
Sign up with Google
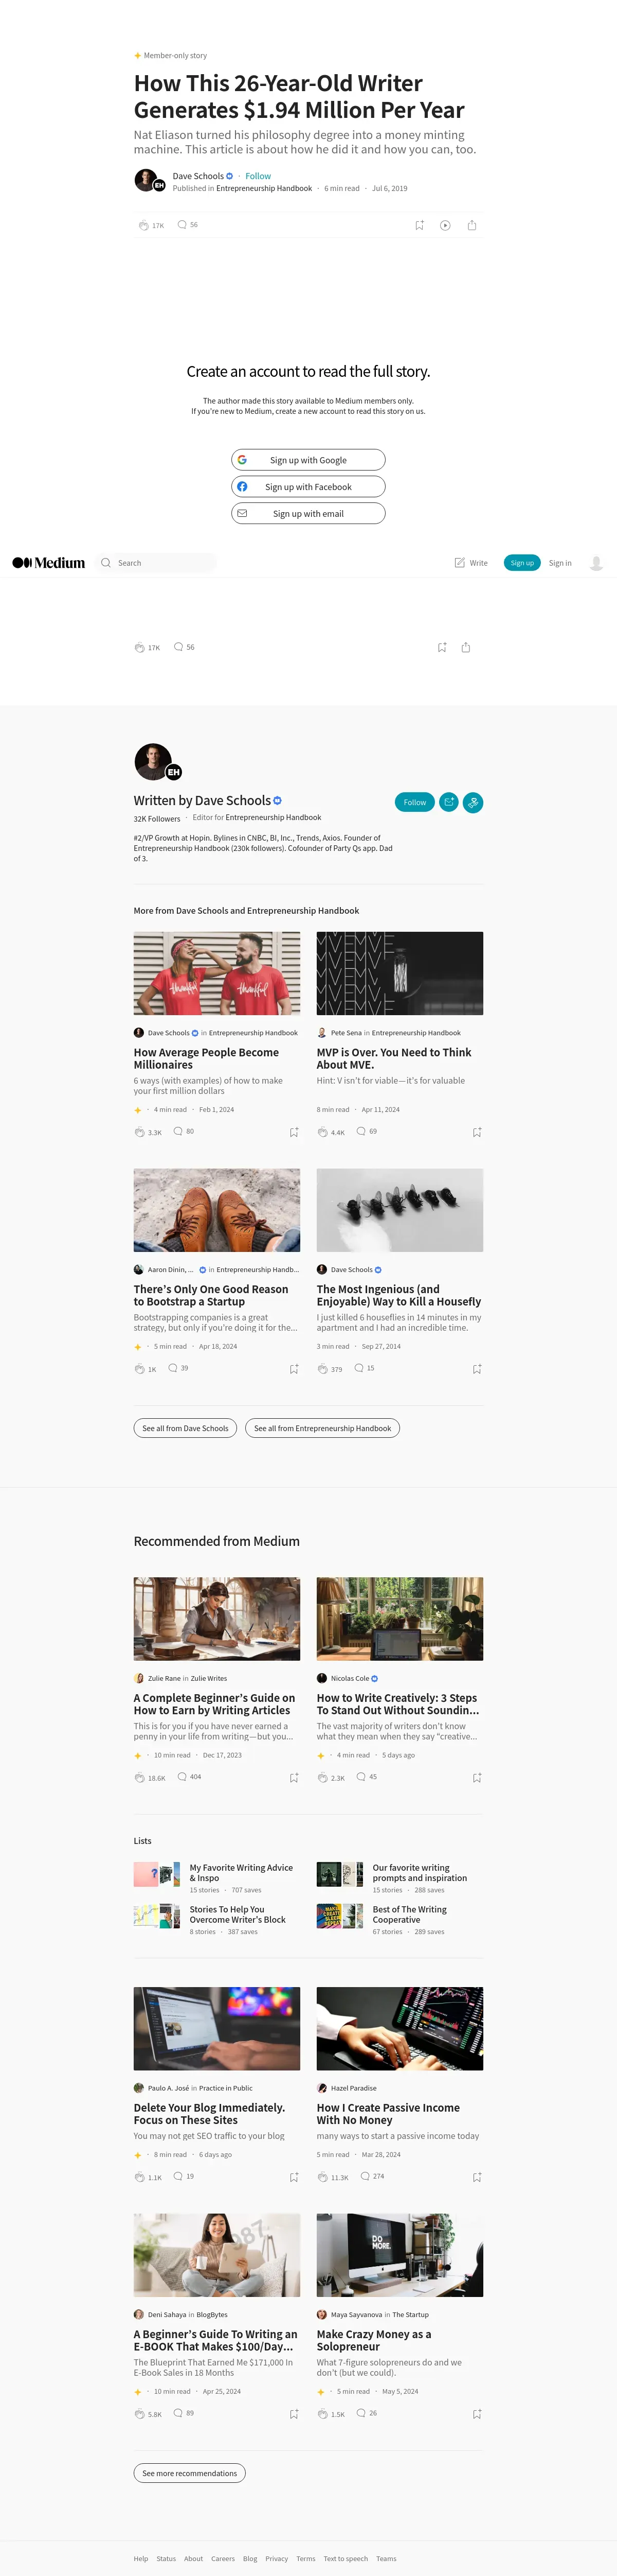pos(308,460)
